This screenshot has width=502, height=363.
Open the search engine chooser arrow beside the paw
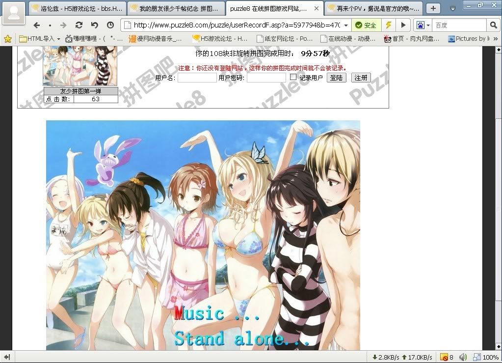(x=428, y=26)
